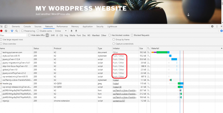Open the Performance tab

point(62,26)
